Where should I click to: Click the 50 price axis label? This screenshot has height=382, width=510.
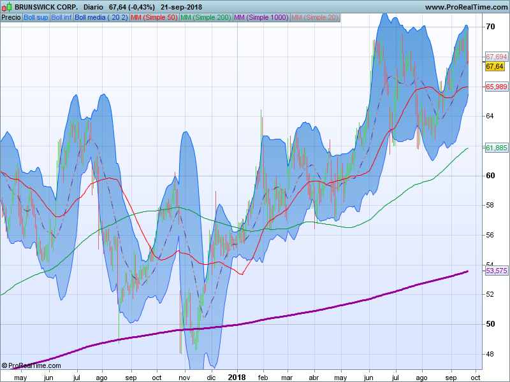tap(490, 324)
